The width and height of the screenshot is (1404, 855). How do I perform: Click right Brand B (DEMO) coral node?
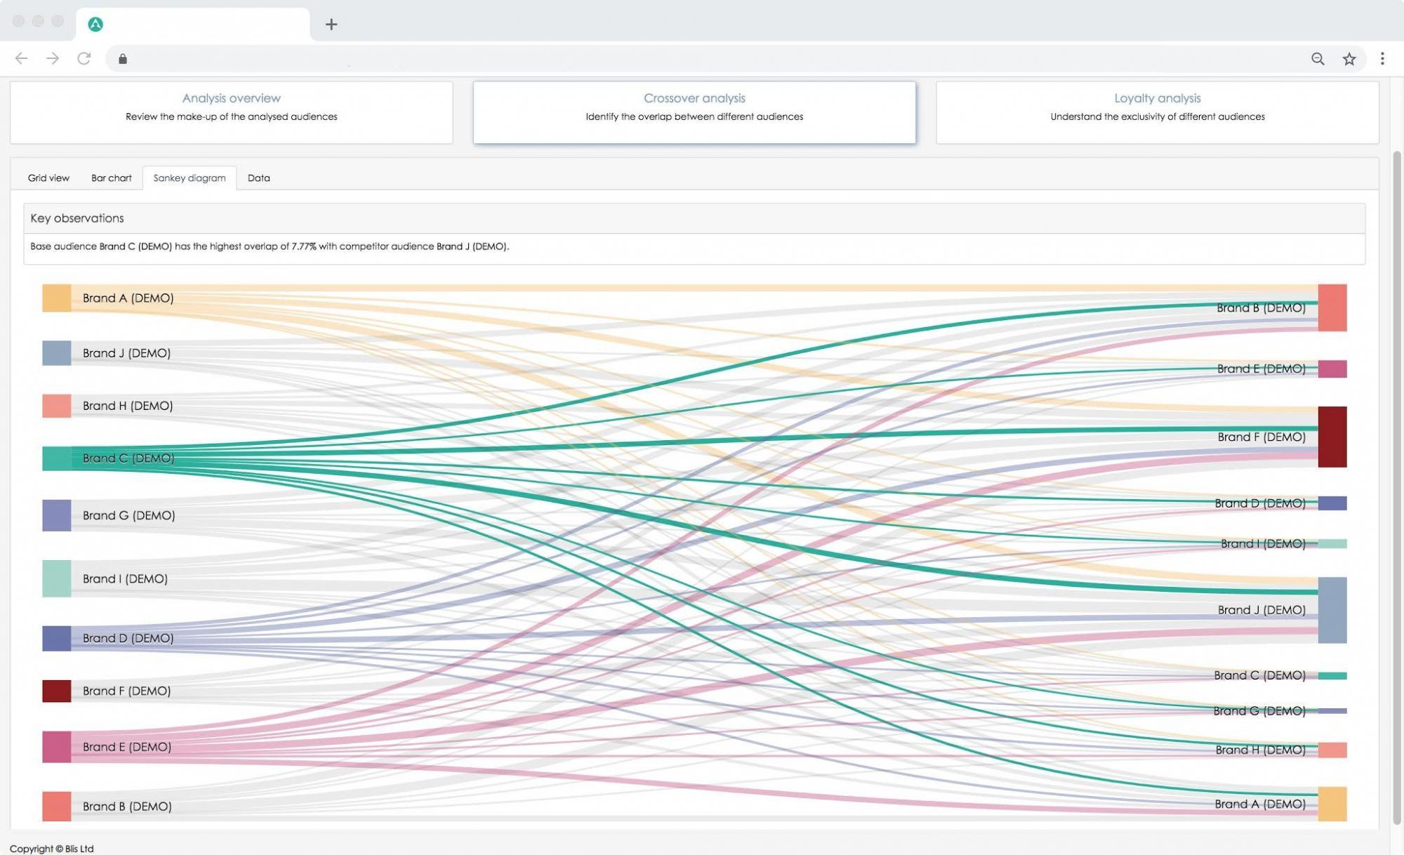1332,307
